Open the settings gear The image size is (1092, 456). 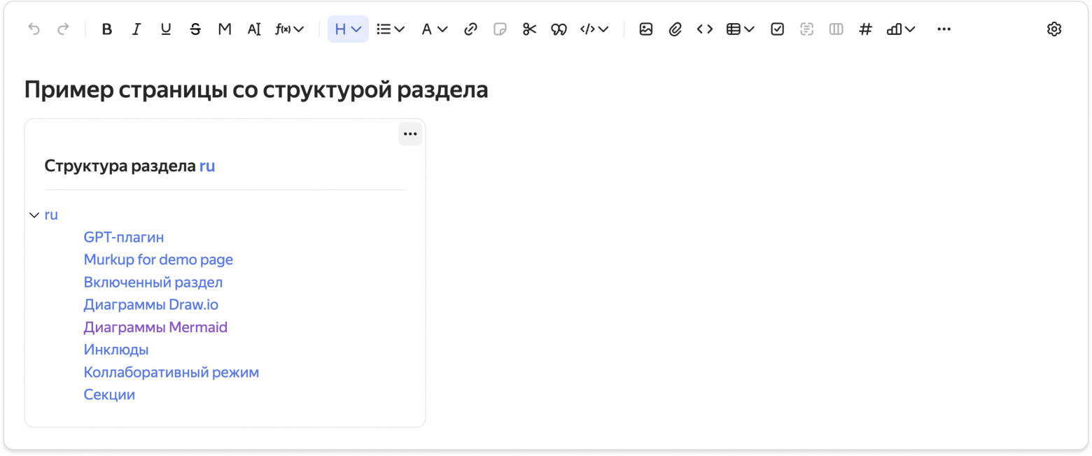(1054, 29)
